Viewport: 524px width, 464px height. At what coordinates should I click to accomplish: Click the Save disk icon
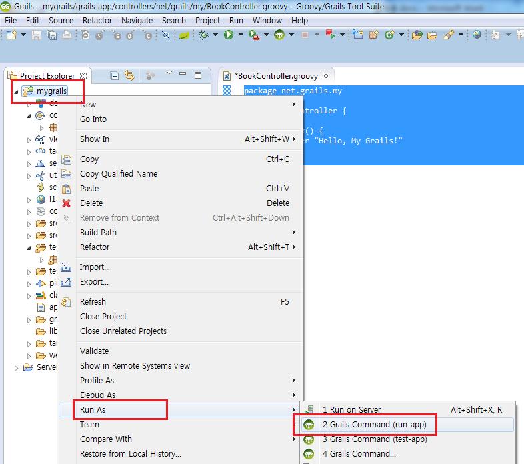pyautogui.click(x=36, y=35)
